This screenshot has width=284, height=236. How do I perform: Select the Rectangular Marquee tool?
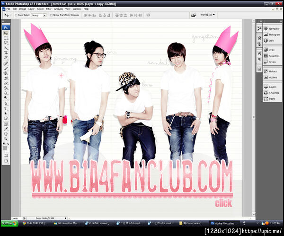(6, 38)
